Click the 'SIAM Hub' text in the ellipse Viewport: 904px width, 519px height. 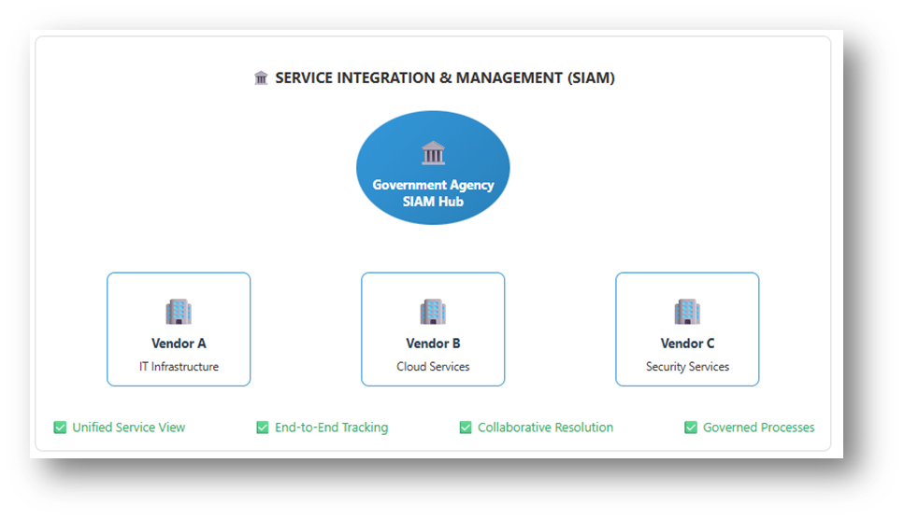point(433,202)
